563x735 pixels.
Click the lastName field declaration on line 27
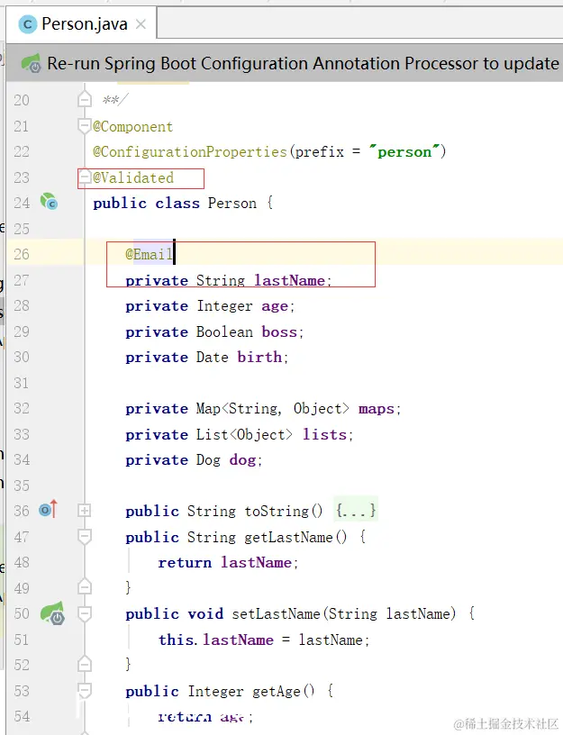pos(228,280)
